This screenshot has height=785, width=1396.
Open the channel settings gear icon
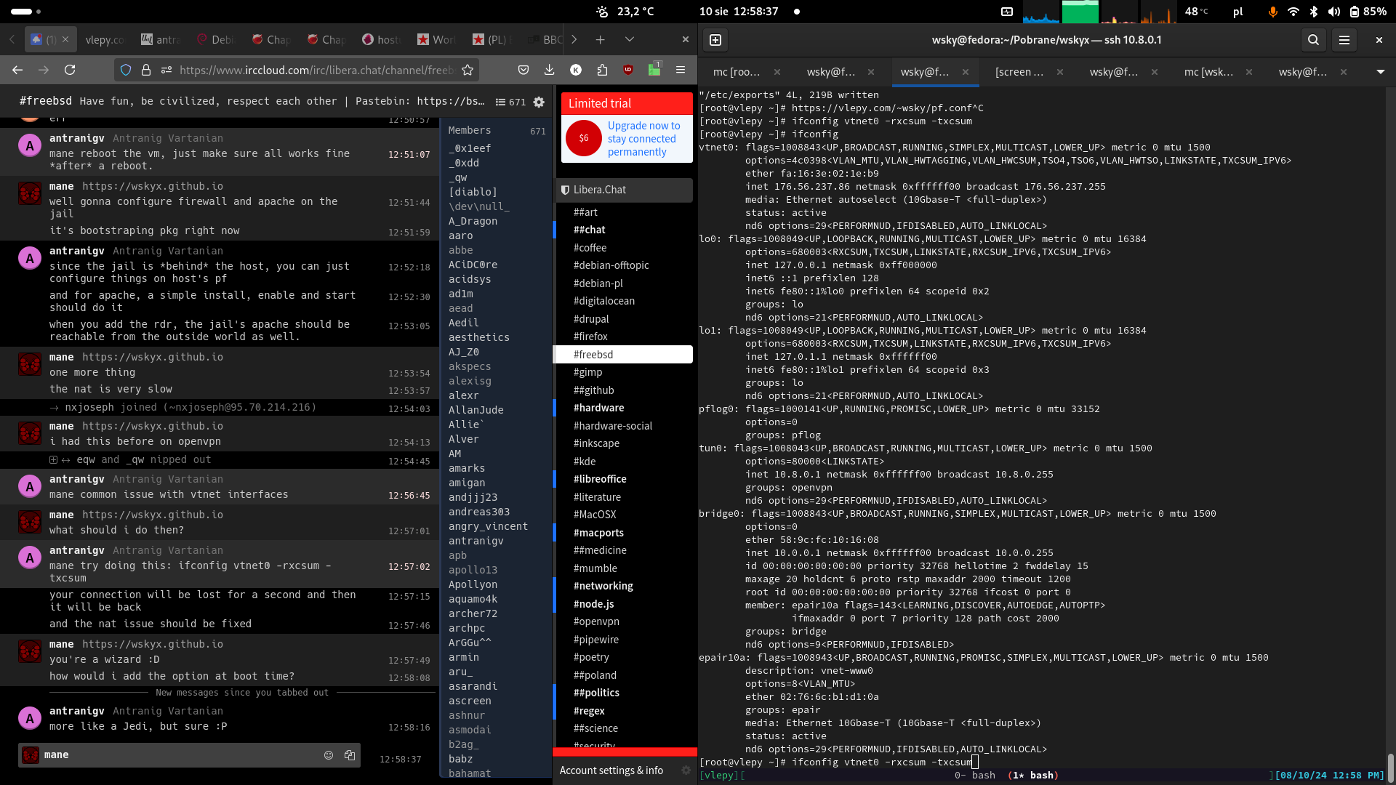(x=539, y=102)
